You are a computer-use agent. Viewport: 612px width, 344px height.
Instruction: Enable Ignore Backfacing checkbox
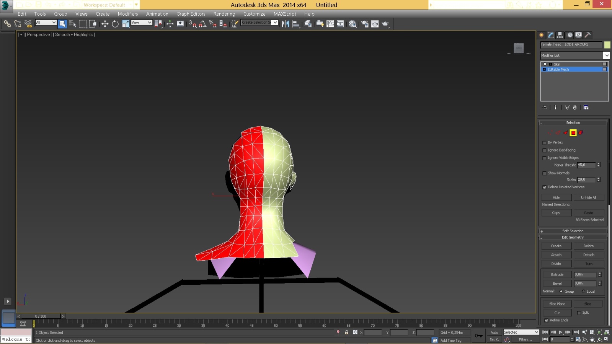pyautogui.click(x=545, y=150)
